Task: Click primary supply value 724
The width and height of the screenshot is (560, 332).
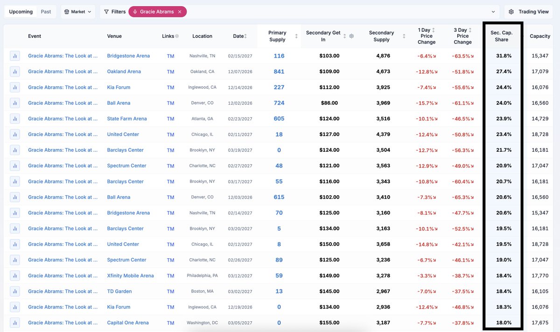Action: (x=279, y=103)
